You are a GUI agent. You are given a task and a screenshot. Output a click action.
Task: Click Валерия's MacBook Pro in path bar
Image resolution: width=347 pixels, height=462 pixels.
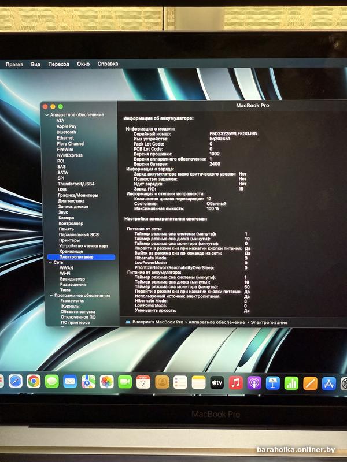[158, 322]
